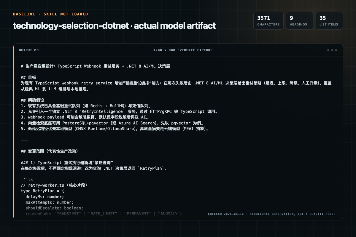Click the sentence mentioning `RetryPlan` return

(94, 168)
